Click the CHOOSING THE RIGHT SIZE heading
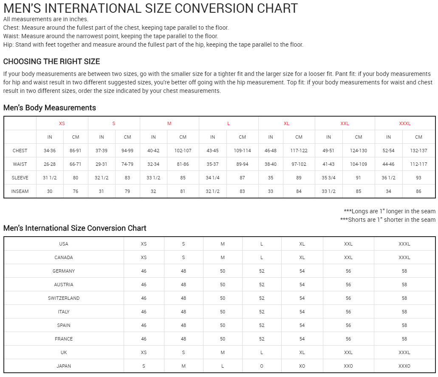Image resolution: width=438 pixels, height=377 pixels. pyautogui.click(x=51, y=61)
